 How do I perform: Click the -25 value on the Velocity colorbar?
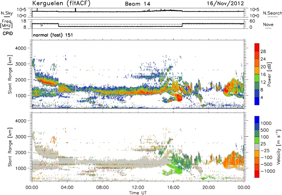tap(265, 151)
